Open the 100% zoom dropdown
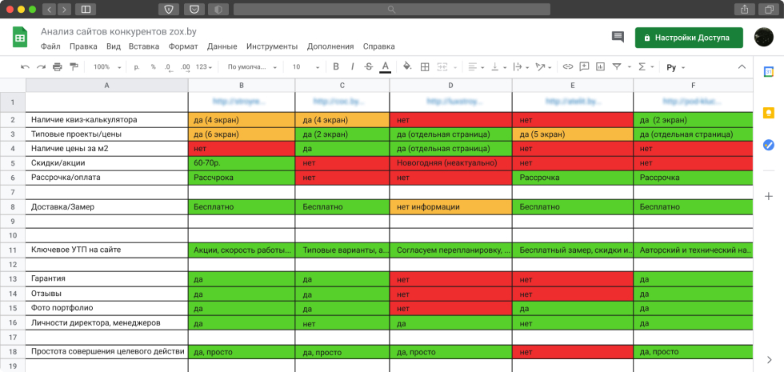Viewport: 784px width, 372px height. pos(106,67)
